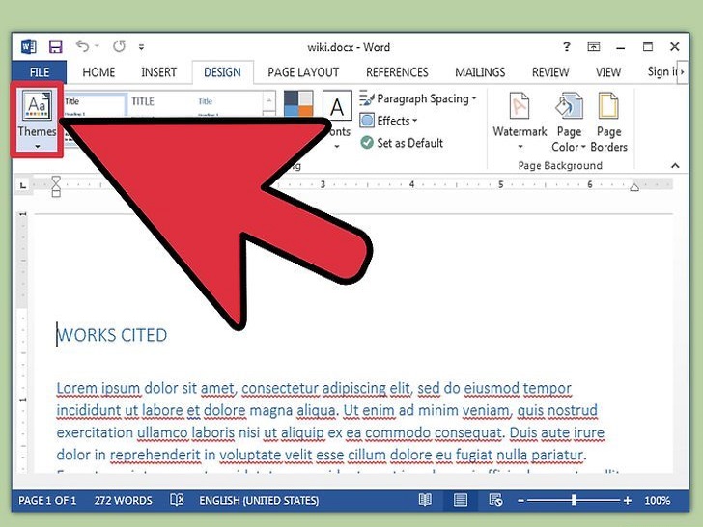Click the zoom slider handle
The height and width of the screenshot is (527, 703).
[x=574, y=500]
